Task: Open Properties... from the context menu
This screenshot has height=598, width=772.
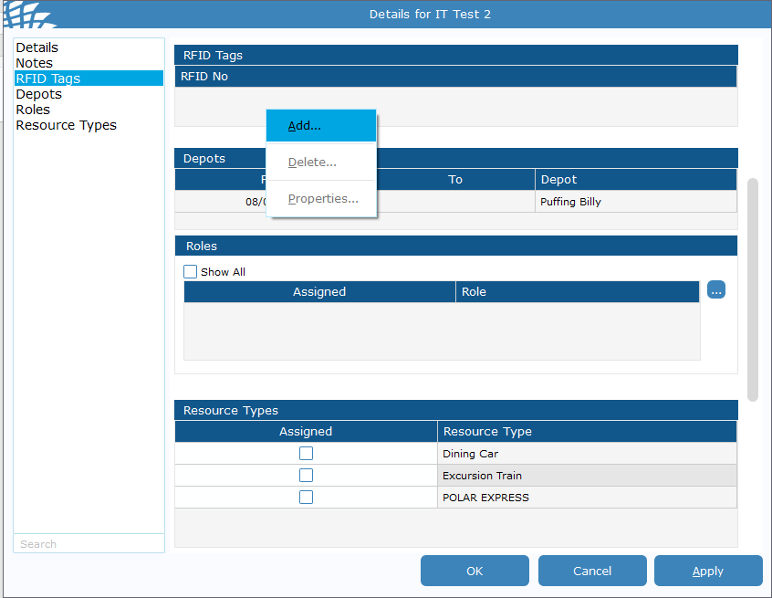Action: pyautogui.click(x=321, y=198)
